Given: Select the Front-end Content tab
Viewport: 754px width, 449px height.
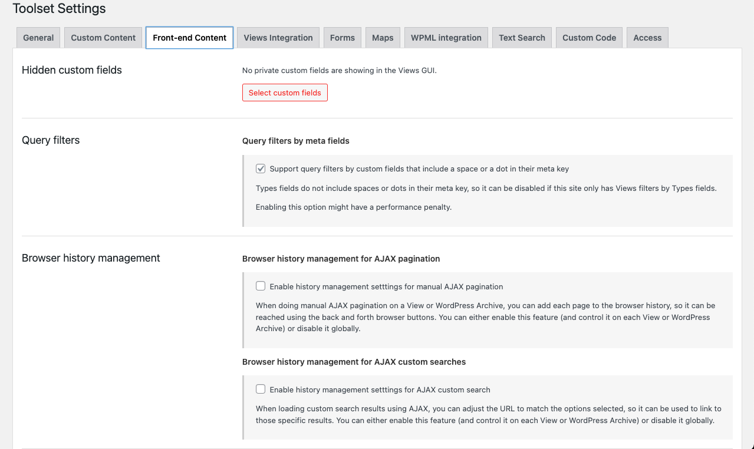Looking at the screenshot, I should pyautogui.click(x=189, y=38).
